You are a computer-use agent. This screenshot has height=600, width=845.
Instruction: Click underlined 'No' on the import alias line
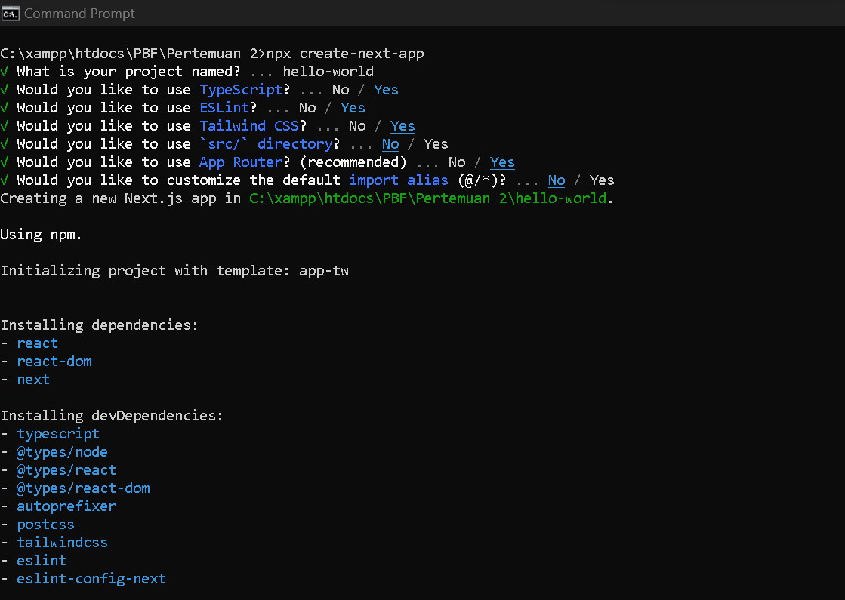556,180
